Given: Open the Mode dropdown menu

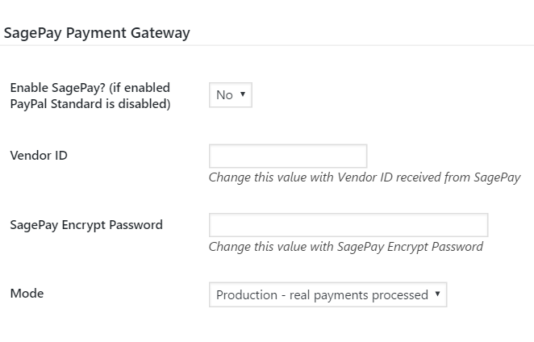Looking at the screenshot, I should (x=327, y=294).
